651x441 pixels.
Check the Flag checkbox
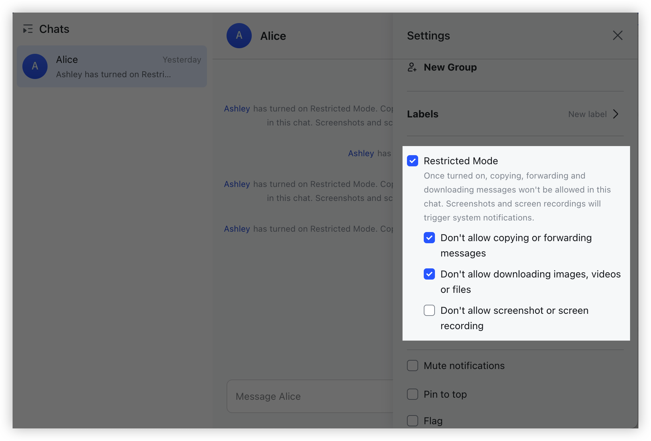(x=413, y=421)
